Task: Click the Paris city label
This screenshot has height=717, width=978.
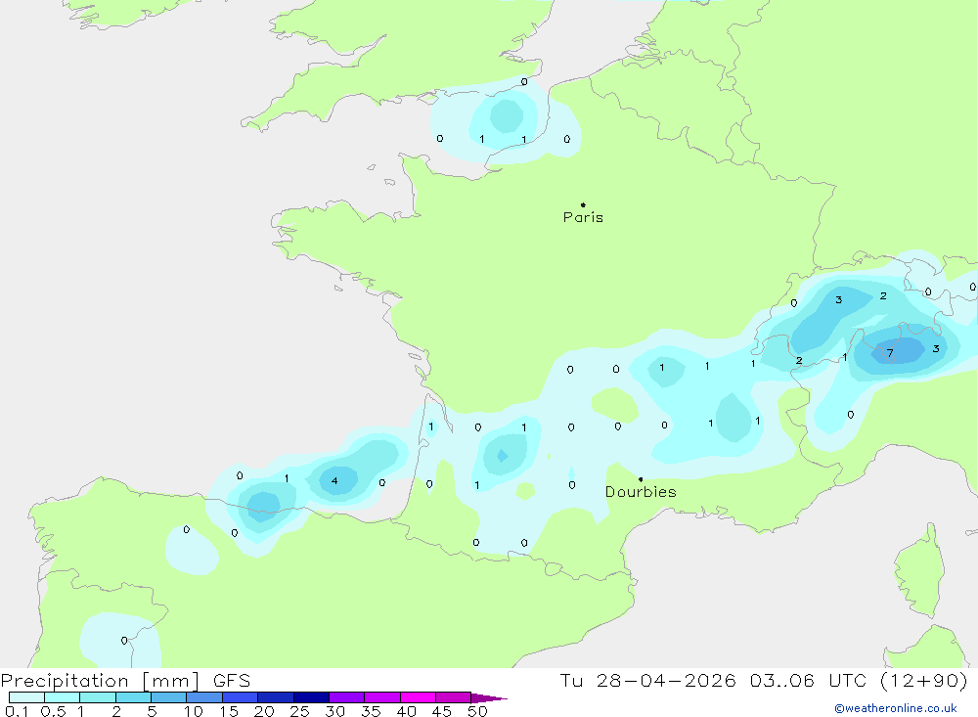Action: pyautogui.click(x=583, y=217)
